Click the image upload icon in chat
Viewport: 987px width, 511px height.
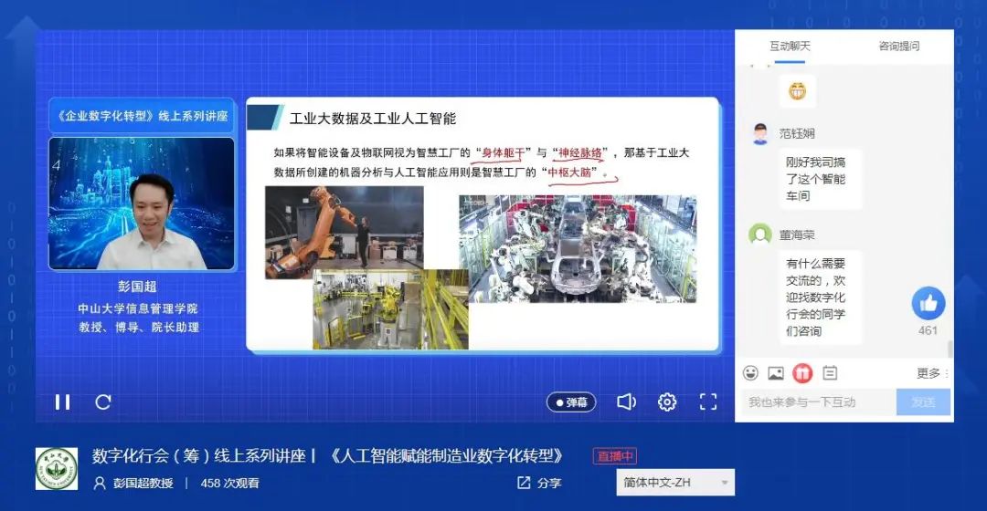(776, 372)
